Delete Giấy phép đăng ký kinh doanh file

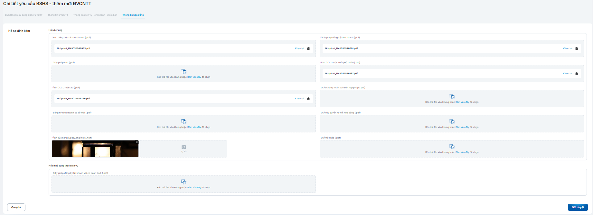click(x=577, y=49)
